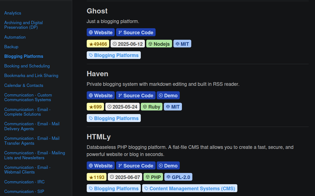The height and width of the screenshot is (196, 315).
Task: Visit the Ghost Website button
Action: point(101,32)
